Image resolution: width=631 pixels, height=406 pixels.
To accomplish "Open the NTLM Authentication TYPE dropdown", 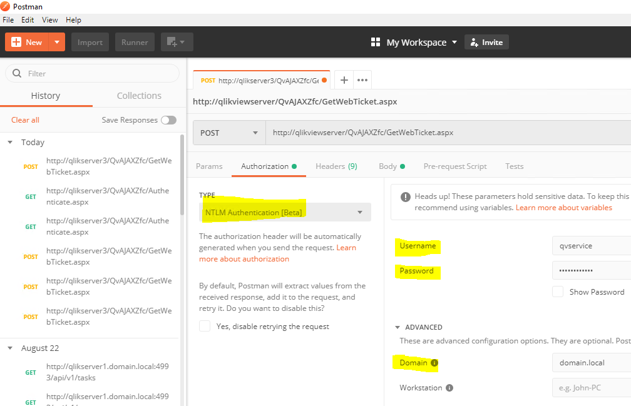I will pyautogui.click(x=284, y=212).
